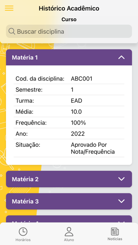The image size is (138, 245).
Task: Expand Matéria 3 using the down chevron
Action: pyautogui.click(x=121, y=201)
